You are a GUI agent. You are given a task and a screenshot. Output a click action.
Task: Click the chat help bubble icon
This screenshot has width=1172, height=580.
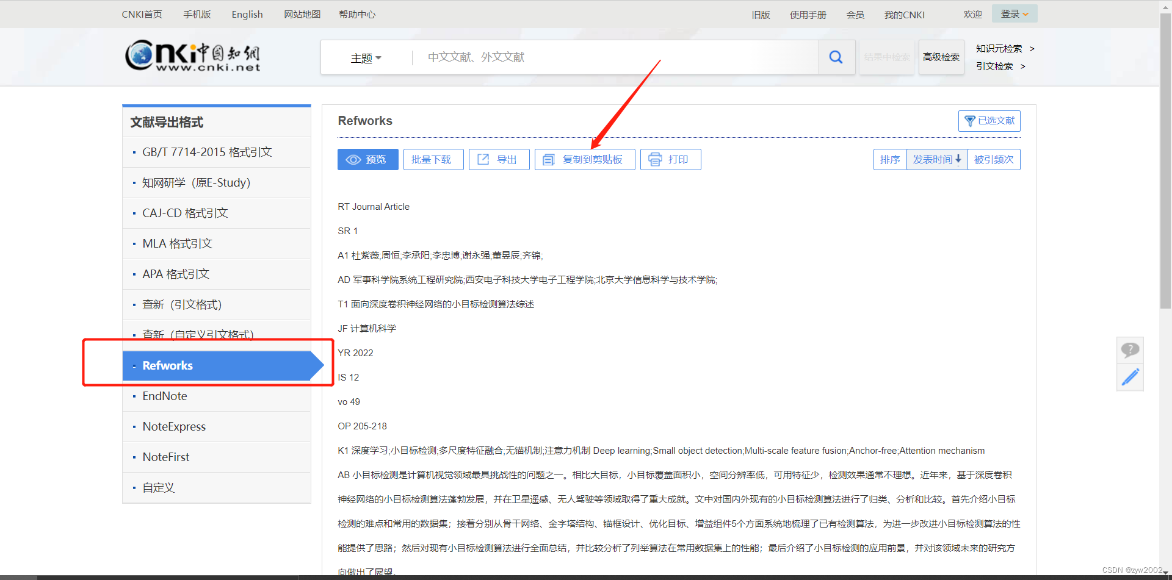(1130, 350)
